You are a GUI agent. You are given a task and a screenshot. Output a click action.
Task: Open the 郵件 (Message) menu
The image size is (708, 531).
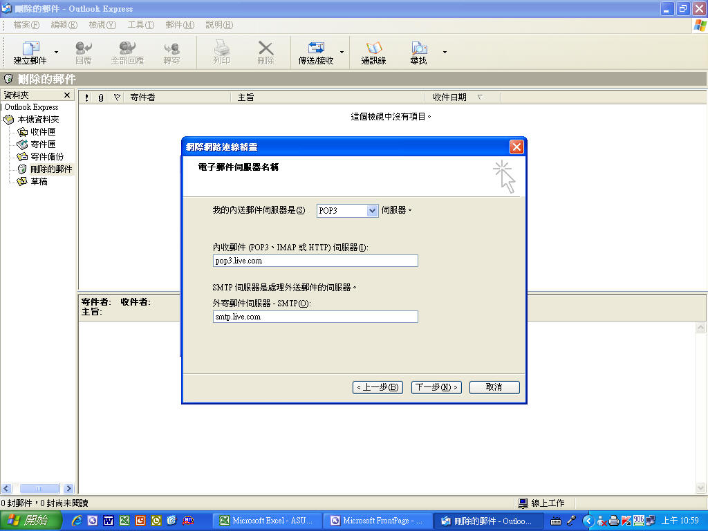[180, 25]
